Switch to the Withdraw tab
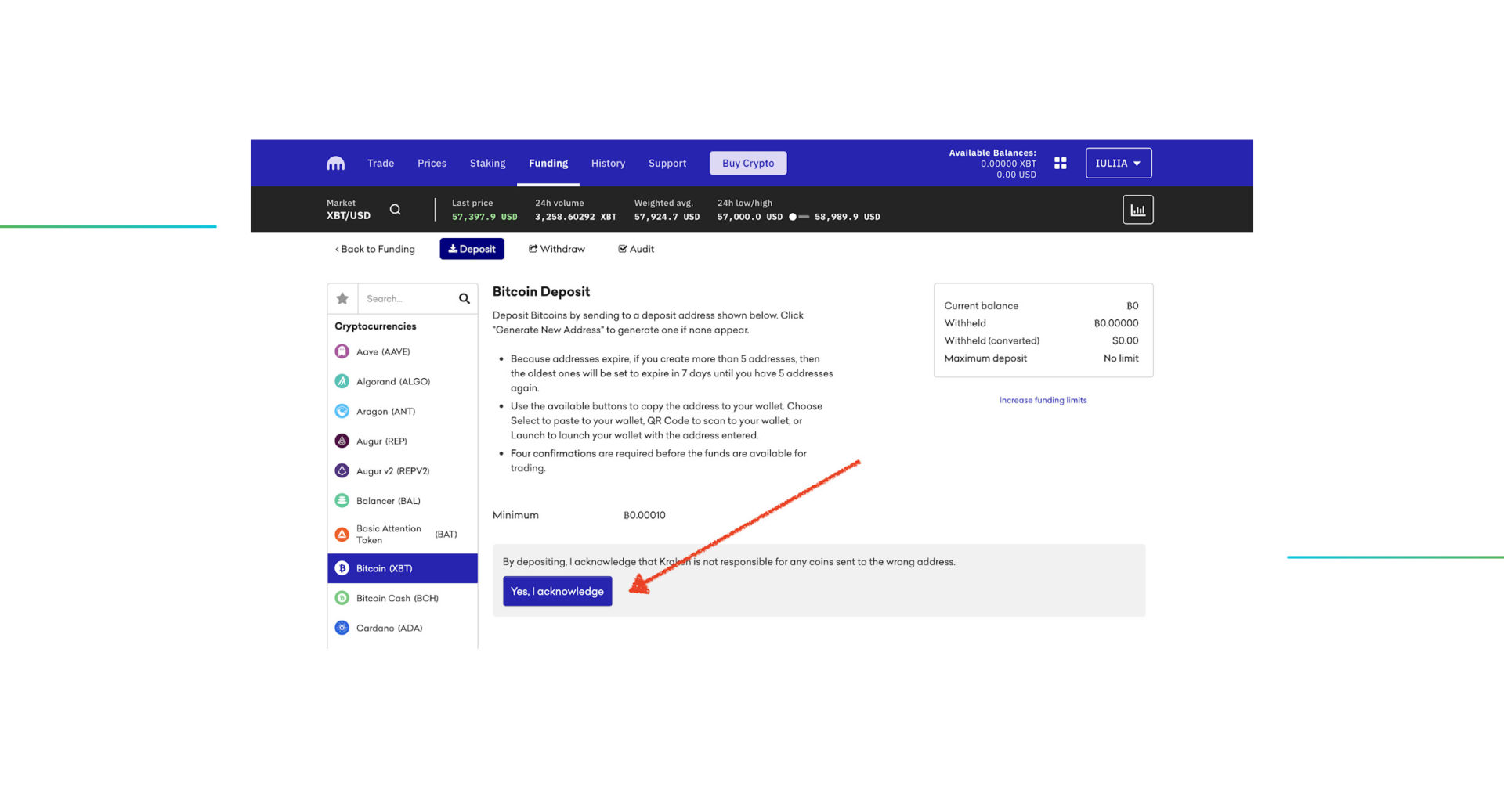 (557, 249)
